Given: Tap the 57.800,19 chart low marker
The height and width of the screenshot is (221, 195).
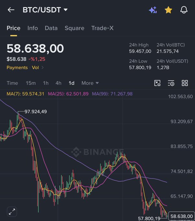Looking at the screenshot, I should (x=149, y=218).
